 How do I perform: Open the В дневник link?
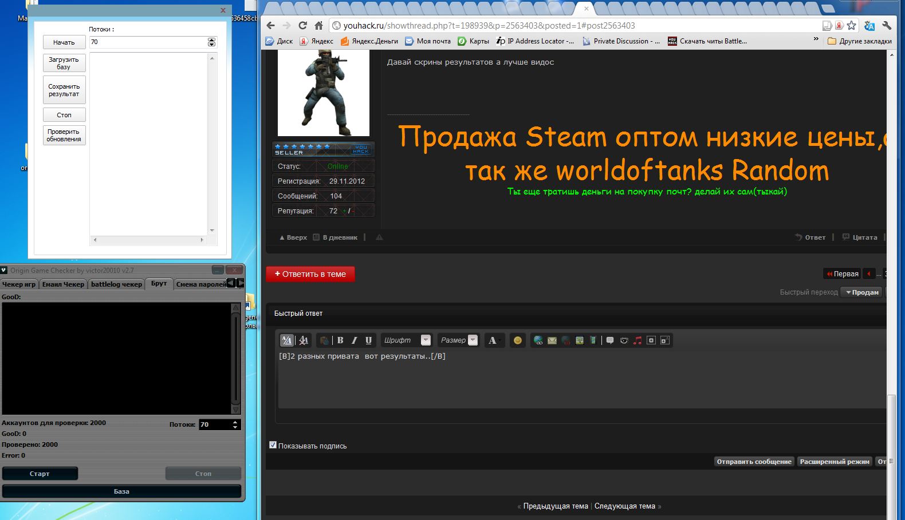click(x=335, y=237)
